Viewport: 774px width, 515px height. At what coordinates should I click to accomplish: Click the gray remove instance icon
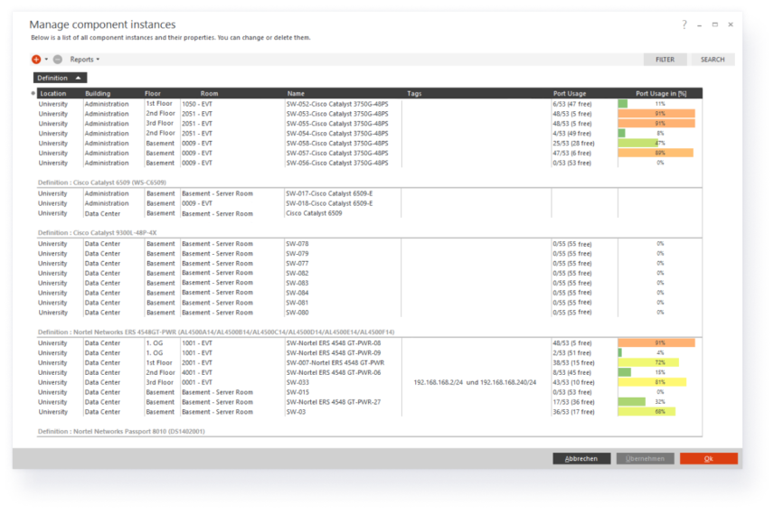(58, 60)
